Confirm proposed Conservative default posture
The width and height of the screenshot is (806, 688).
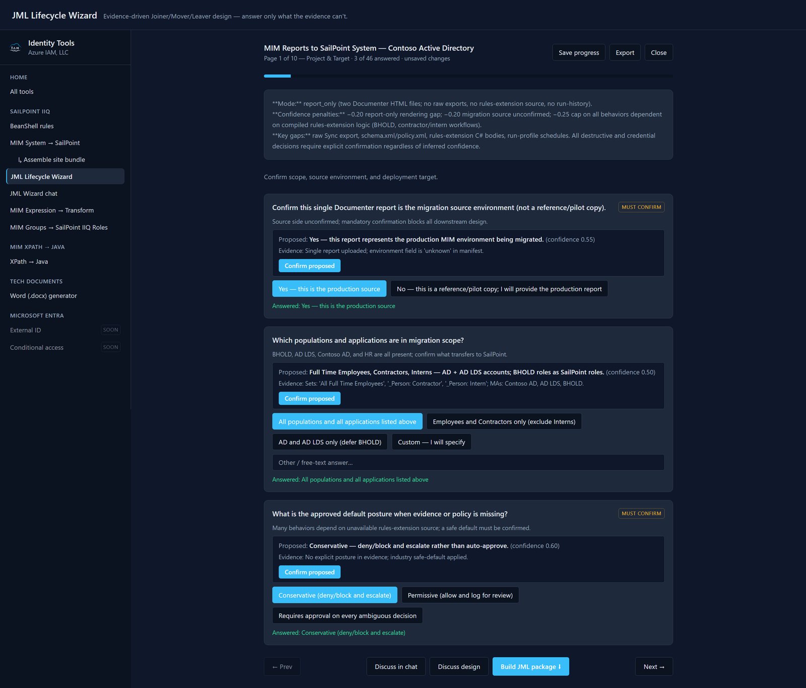click(309, 572)
